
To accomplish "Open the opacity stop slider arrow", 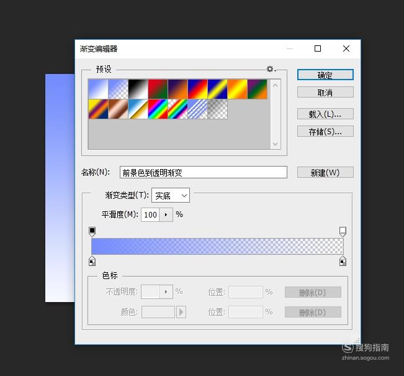I will (166, 292).
